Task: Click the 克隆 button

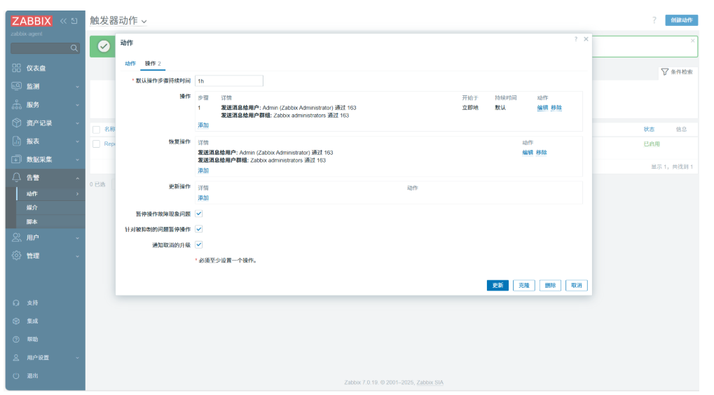Action: click(x=524, y=285)
